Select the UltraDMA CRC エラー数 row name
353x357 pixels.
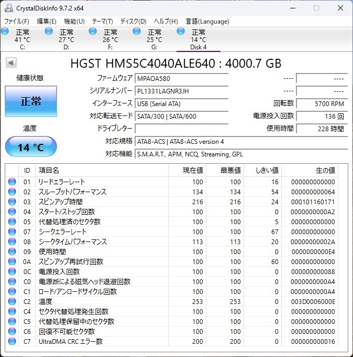(71, 341)
